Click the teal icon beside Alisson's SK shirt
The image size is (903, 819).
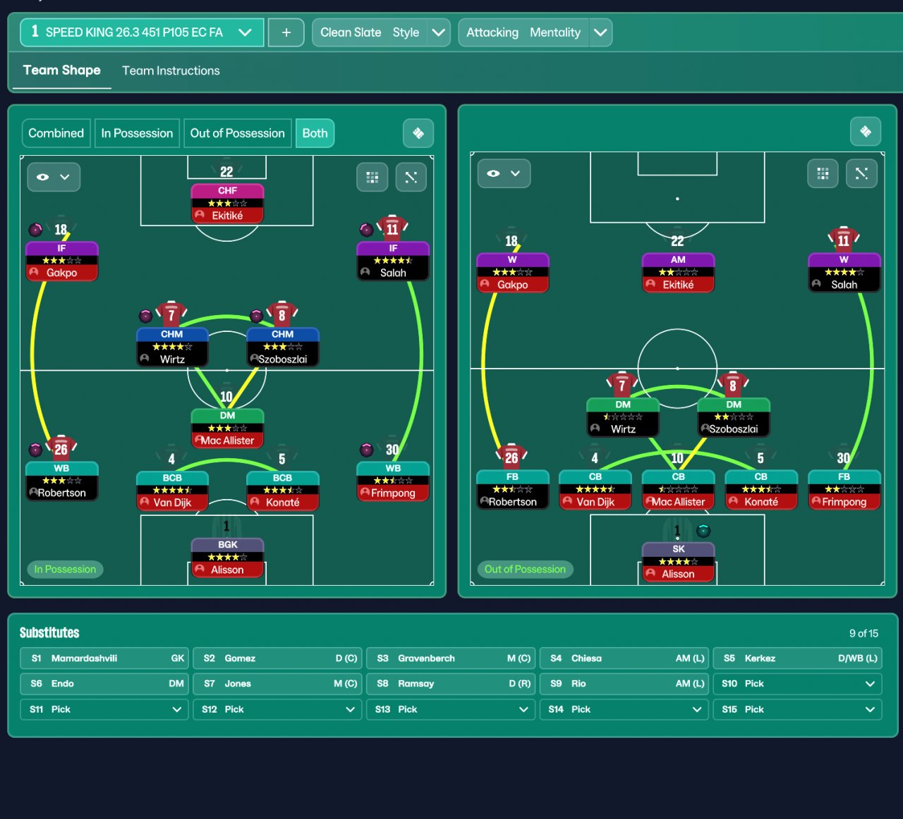coord(703,531)
